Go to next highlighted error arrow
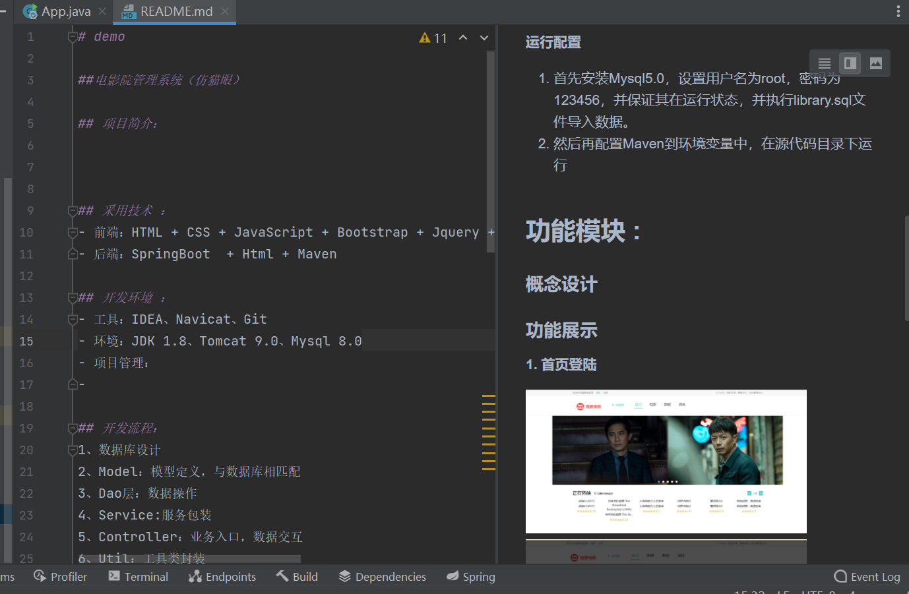 tap(484, 38)
